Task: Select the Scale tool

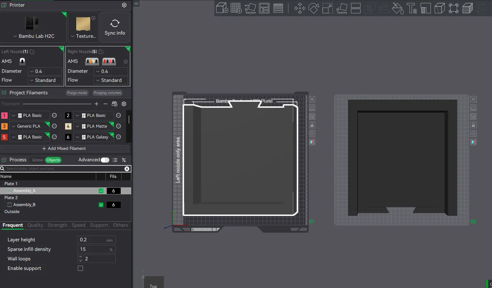Action: pos(327,8)
